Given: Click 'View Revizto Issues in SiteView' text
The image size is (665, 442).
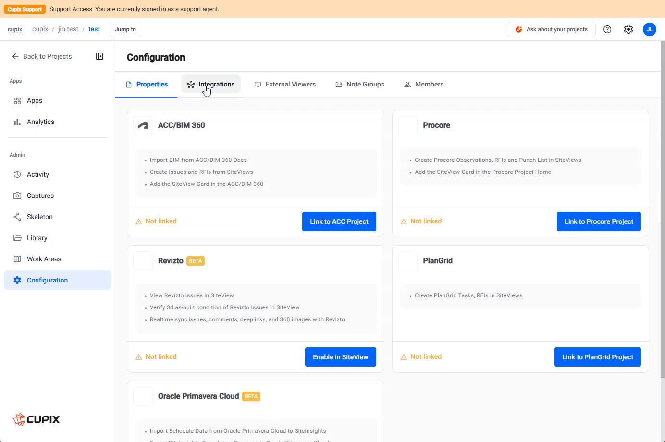Looking at the screenshot, I should 192,295.
